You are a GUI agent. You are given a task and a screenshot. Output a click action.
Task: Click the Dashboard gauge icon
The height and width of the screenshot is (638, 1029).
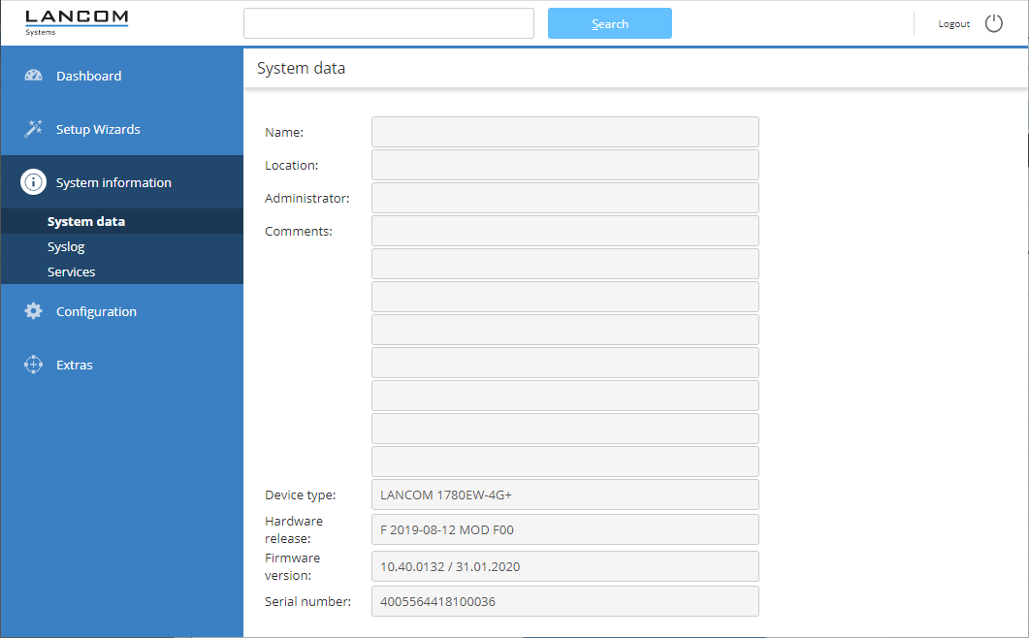34,76
